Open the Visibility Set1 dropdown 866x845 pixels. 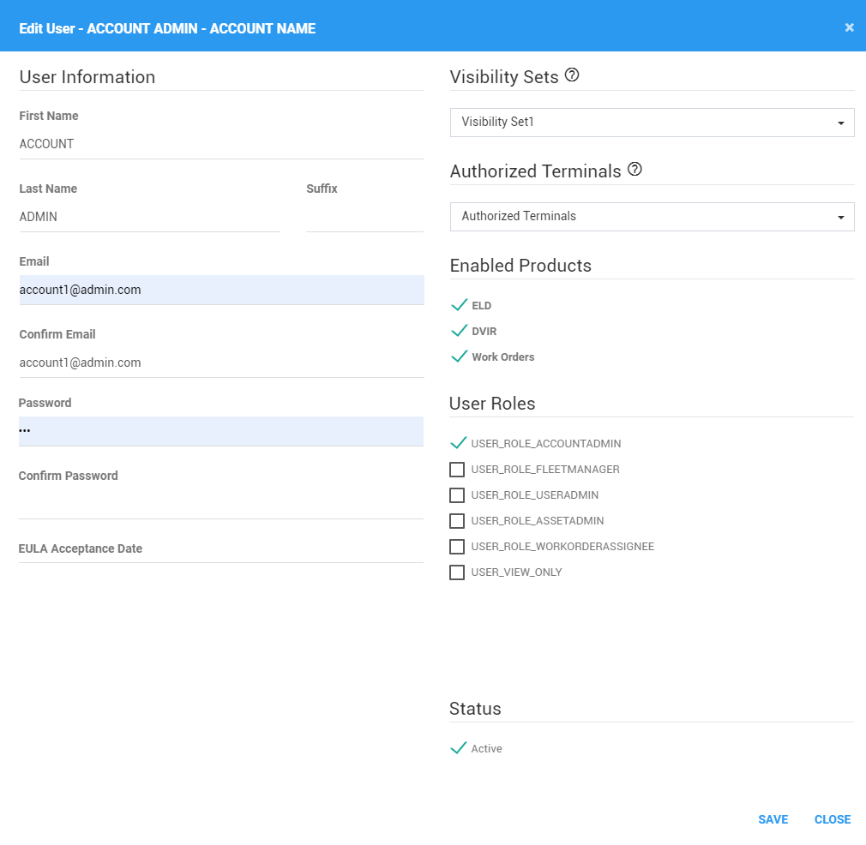pyautogui.click(x=652, y=123)
